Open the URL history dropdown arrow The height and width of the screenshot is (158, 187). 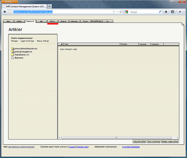pyautogui.click(x=117, y=12)
